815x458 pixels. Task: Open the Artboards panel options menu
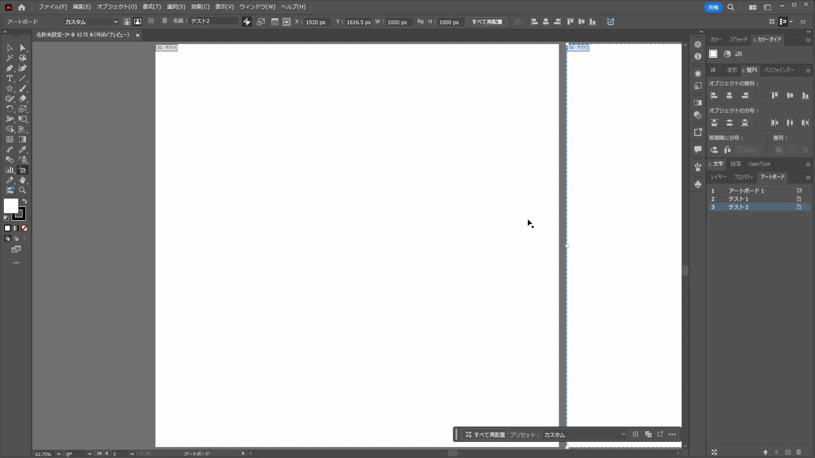click(x=808, y=177)
